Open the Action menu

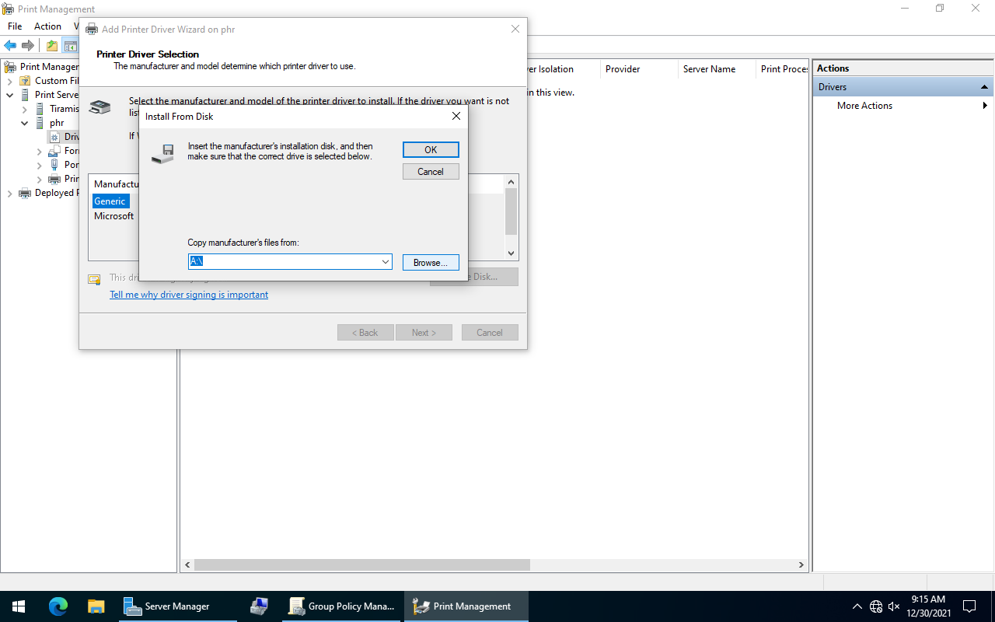pos(47,26)
